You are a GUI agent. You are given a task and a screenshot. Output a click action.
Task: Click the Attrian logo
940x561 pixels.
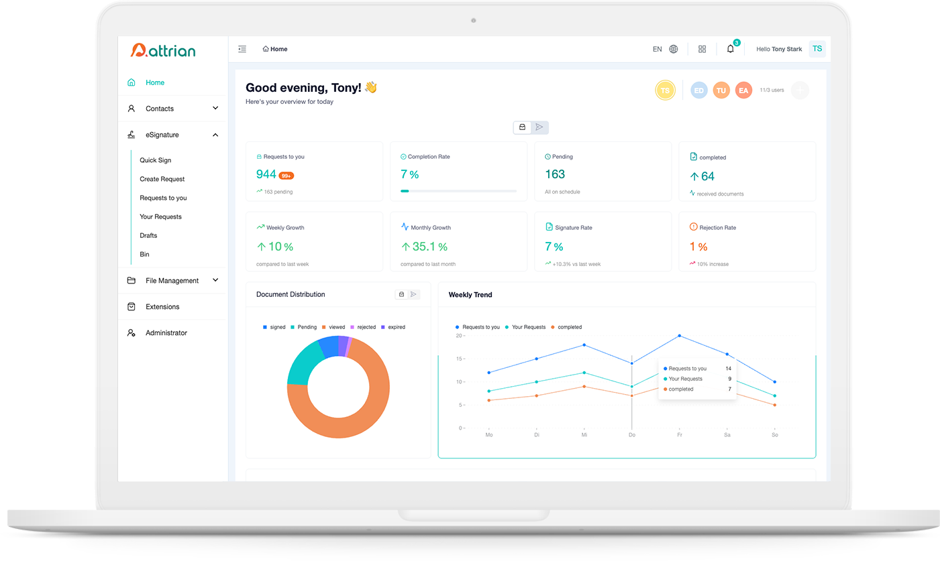click(x=163, y=50)
